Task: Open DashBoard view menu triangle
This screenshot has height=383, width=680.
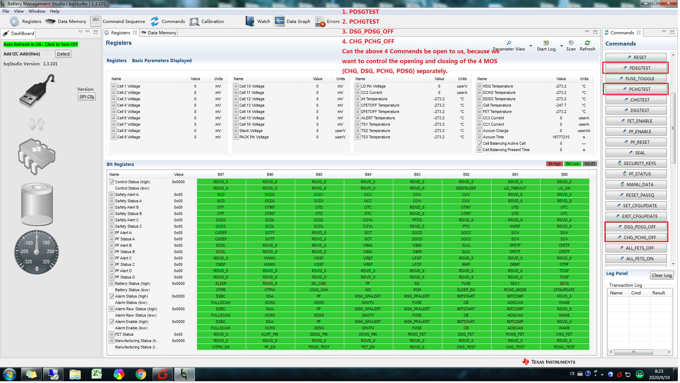Action: 80,32
